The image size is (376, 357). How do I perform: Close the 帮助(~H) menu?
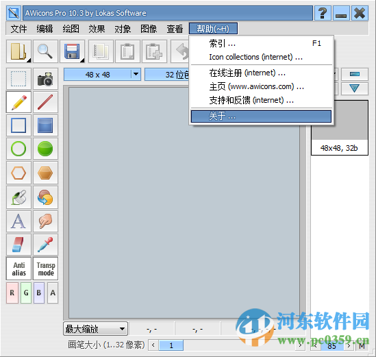(x=213, y=29)
